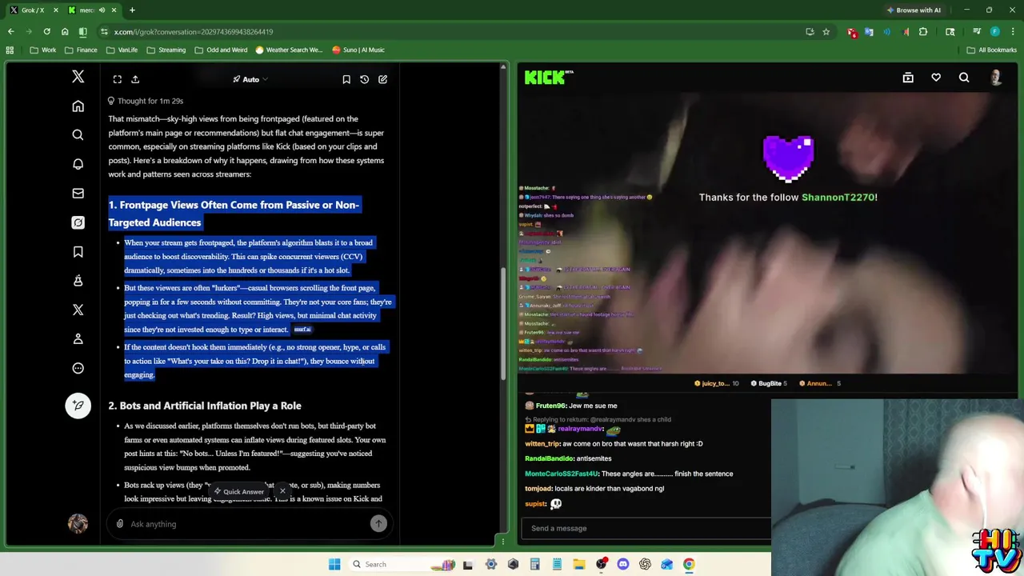
Task: Open ChatGPT app from taskbar
Action: (645, 564)
